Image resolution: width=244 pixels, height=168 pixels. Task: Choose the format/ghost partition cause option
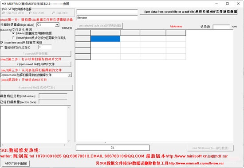point(13,38)
